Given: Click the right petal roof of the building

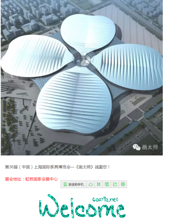Looking at the screenshot, I should click(128, 67).
